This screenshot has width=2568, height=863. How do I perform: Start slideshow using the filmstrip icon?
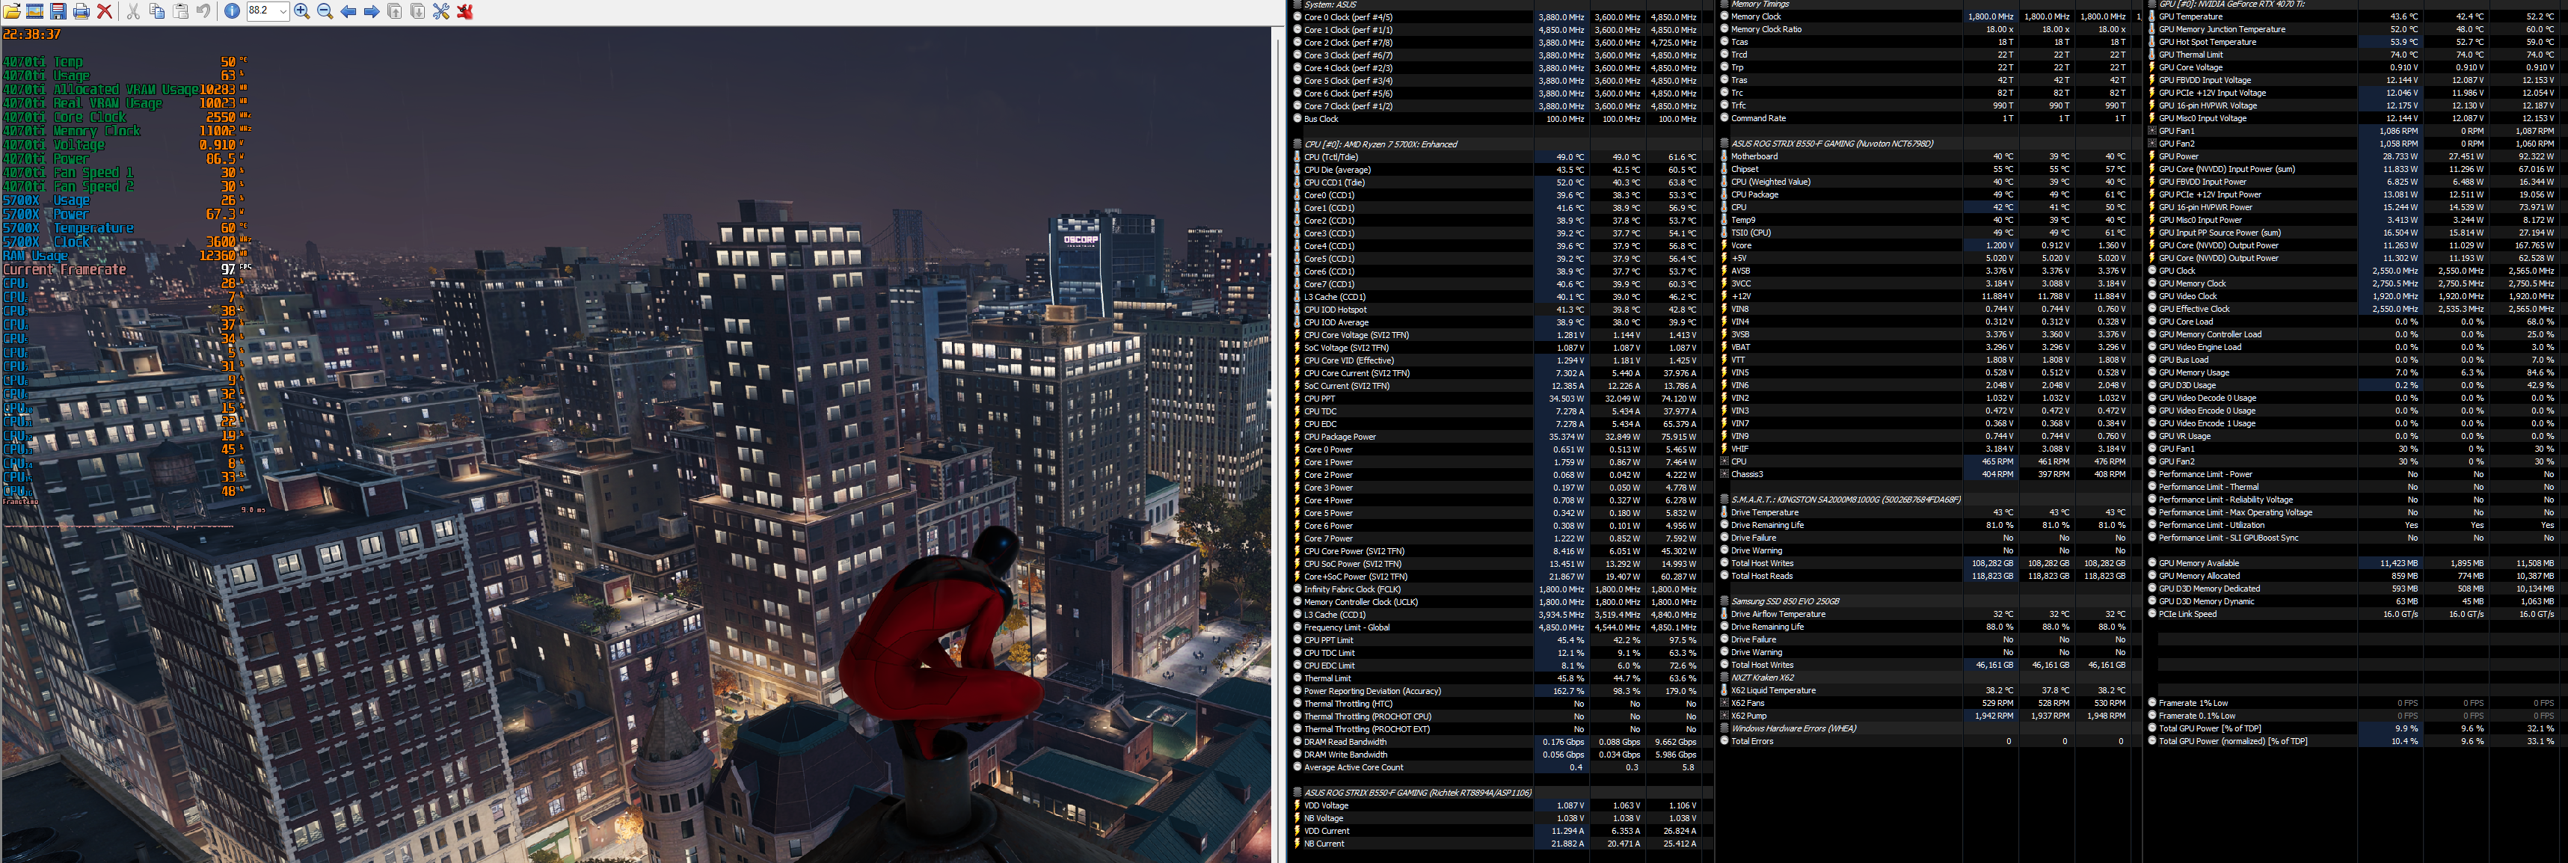click(35, 11)
